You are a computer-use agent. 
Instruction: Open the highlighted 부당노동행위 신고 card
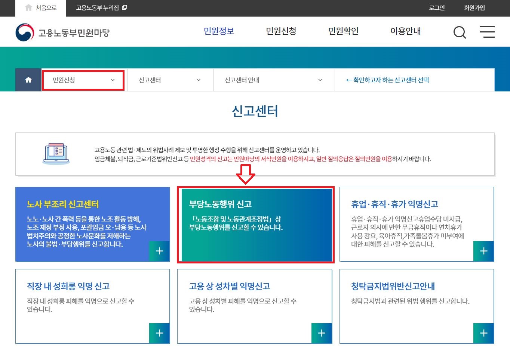click(255, 224)
